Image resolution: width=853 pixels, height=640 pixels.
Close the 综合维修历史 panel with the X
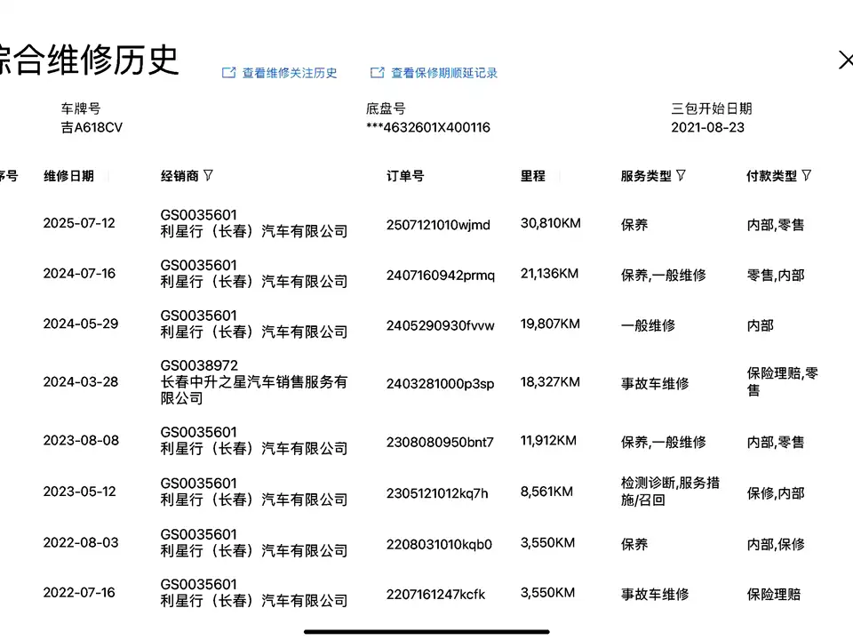tap(844, 60)
